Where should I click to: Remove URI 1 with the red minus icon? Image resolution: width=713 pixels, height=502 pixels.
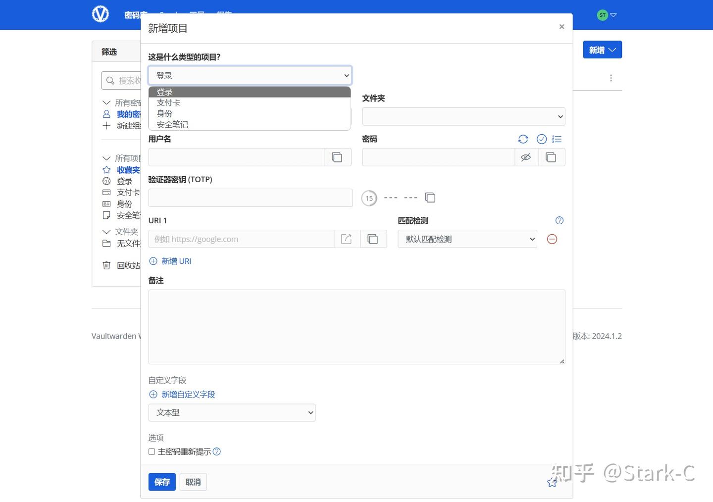[552, 239]
